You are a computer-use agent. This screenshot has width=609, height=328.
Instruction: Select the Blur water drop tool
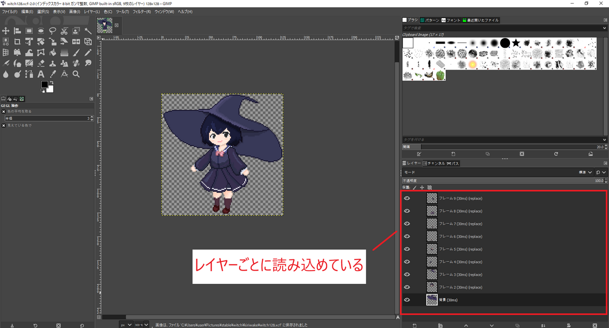click(x=6, y=74)
